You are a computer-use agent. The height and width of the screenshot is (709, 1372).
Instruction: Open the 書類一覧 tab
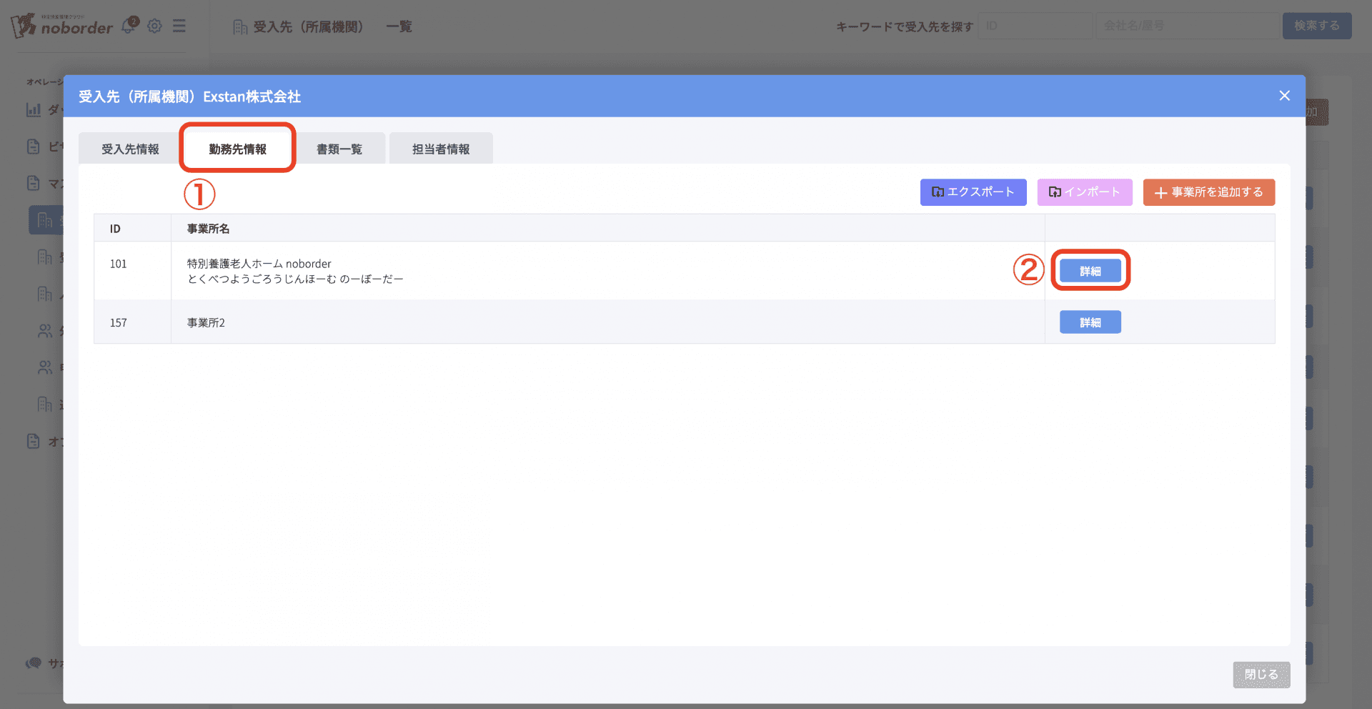[x=339, y=149]
